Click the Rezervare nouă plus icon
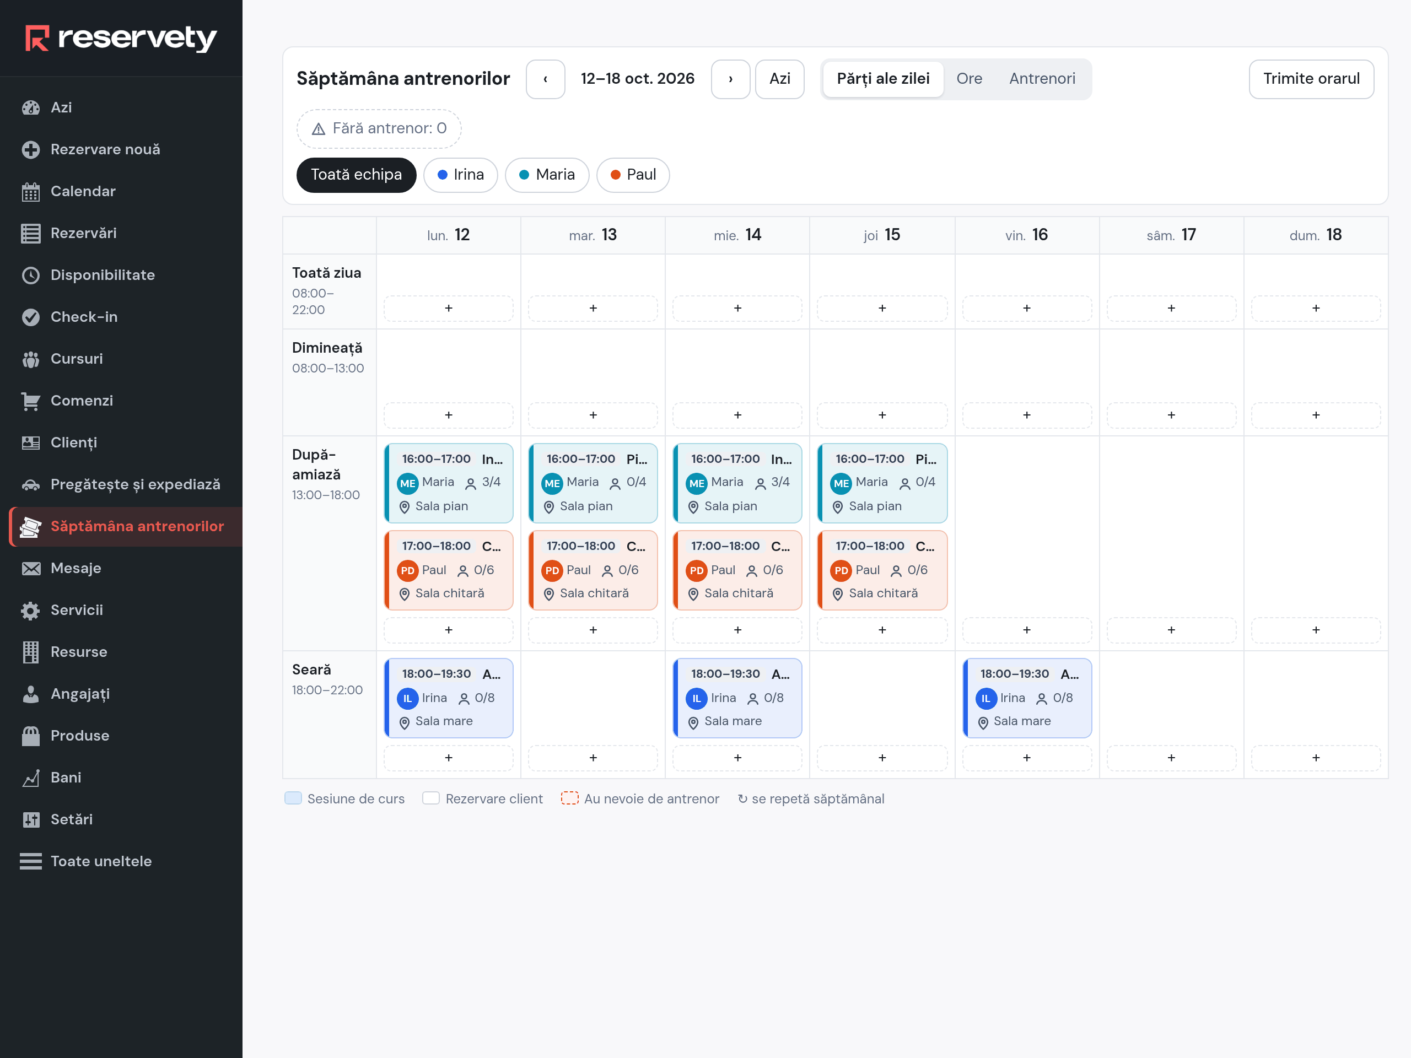Image resolution: width=1411 pixels, height=1058 pixels. [x=31, y=150]
